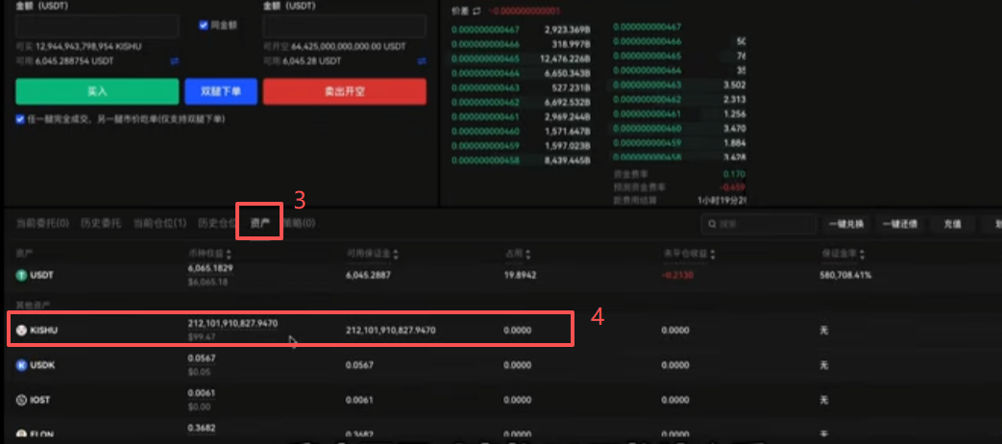Click the order book row with 1,571.647B
Image resolution: width=1002 pixels, height=444 pixels.
[x=521, y=131]
